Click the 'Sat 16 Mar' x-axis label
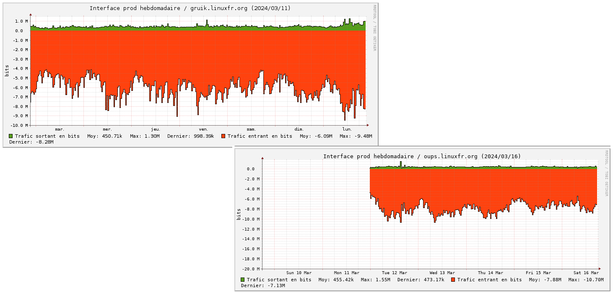 (586, 273)
